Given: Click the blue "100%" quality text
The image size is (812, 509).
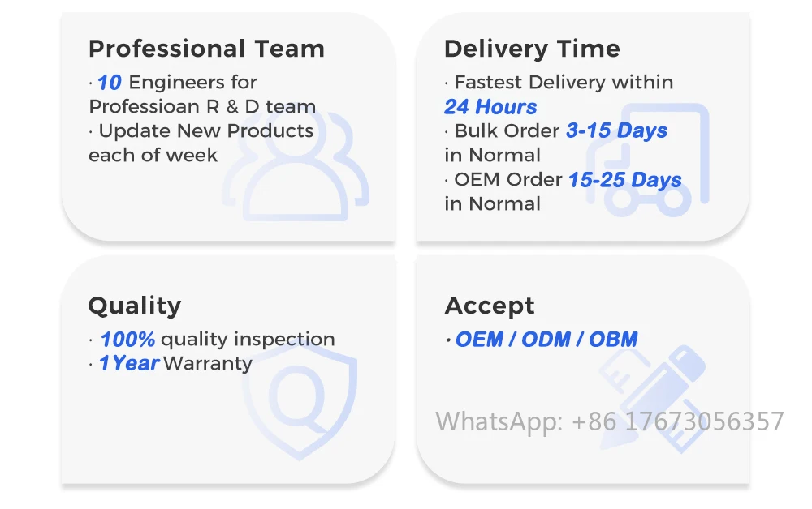Looking at the screenshot, I should (127, 339).
